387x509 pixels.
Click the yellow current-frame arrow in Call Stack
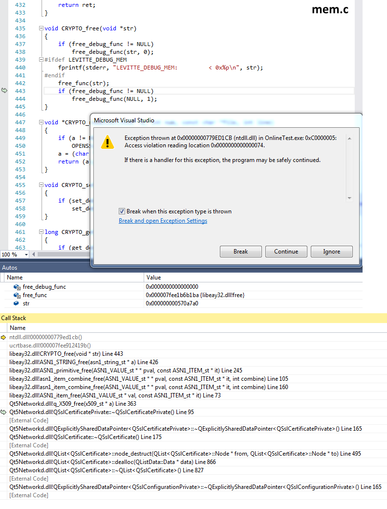tap(3, 338)
